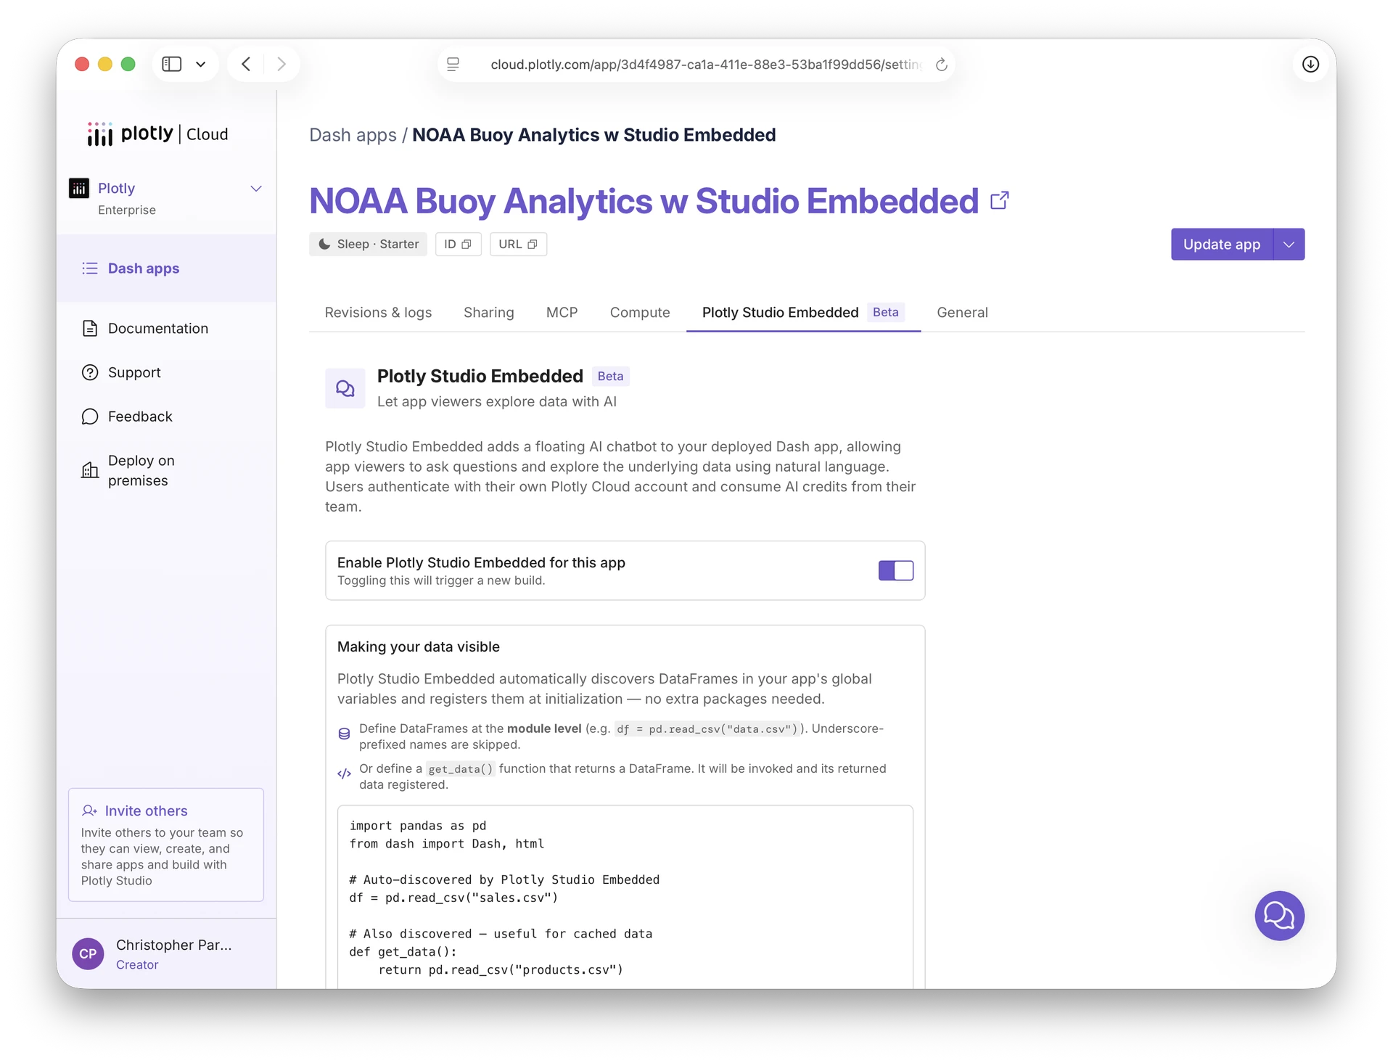Image resolution: width=1393 pixels, height=1063 pixels.
Task: Click the Update app button
Action: [1222, 245]
